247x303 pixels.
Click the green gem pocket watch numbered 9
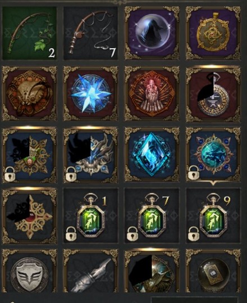pyautogui.click(x=213, y=215)
